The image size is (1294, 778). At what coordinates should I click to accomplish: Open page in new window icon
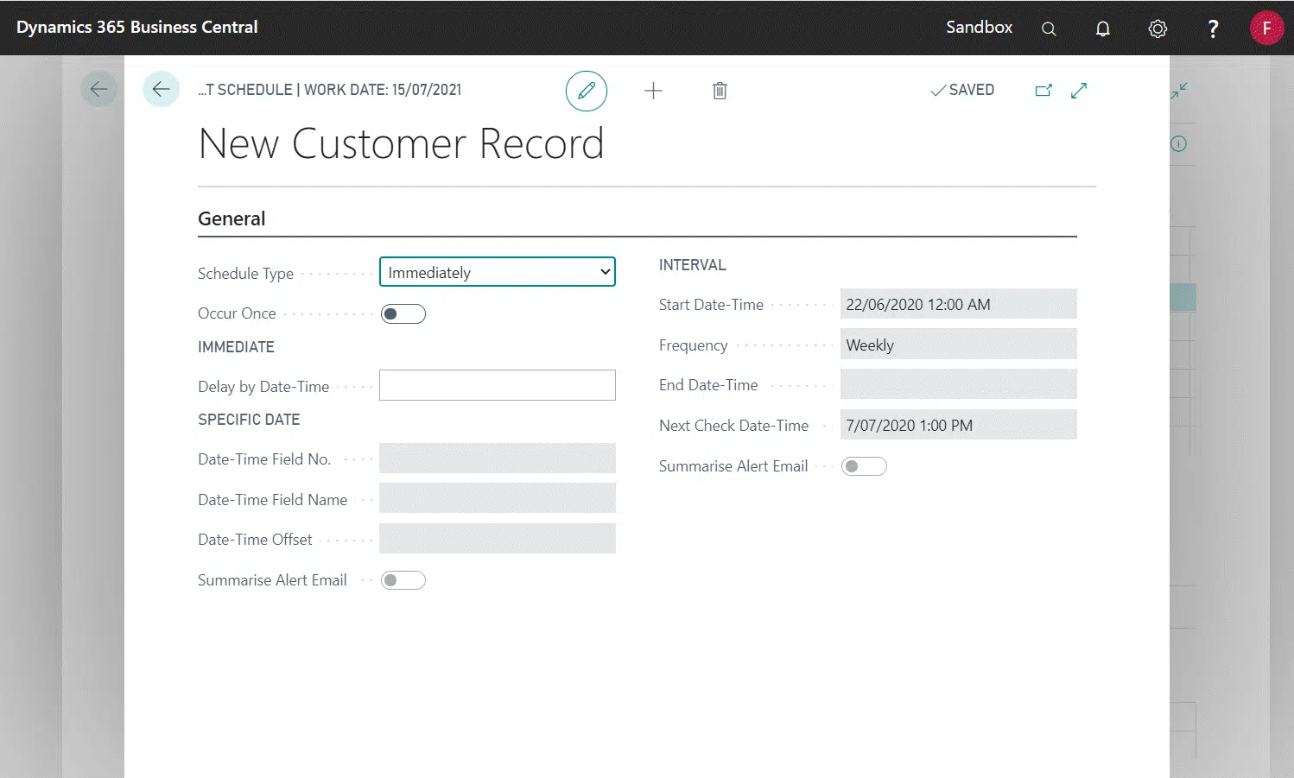[1043, 91]
